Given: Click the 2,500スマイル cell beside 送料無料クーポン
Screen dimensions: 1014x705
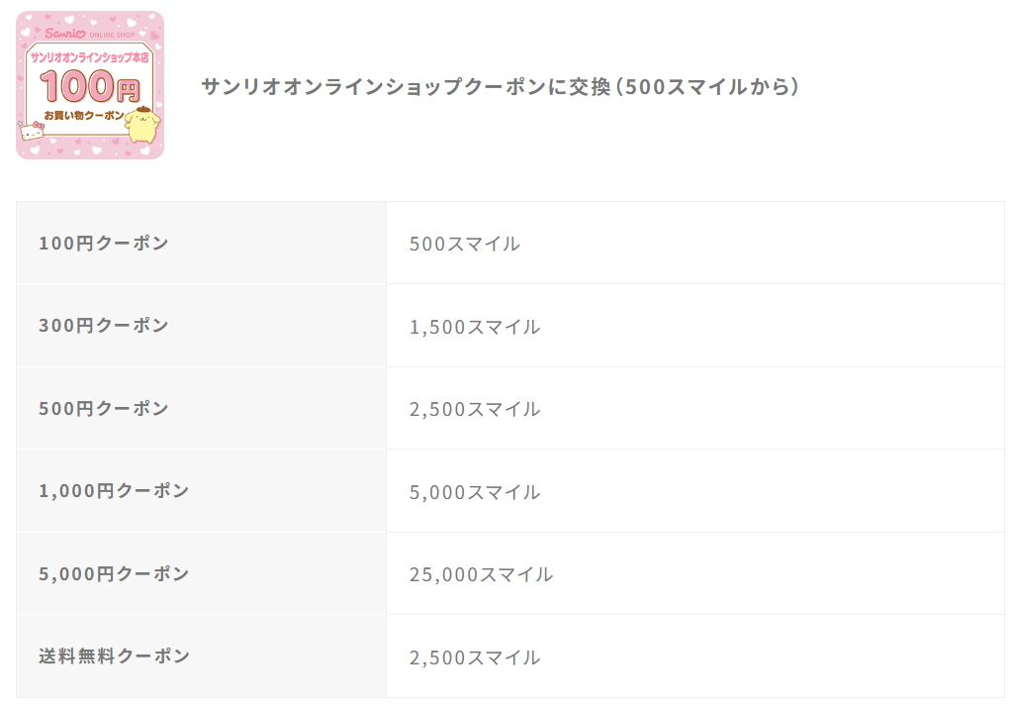Looking at the screenshot, I should pos(695,655).
